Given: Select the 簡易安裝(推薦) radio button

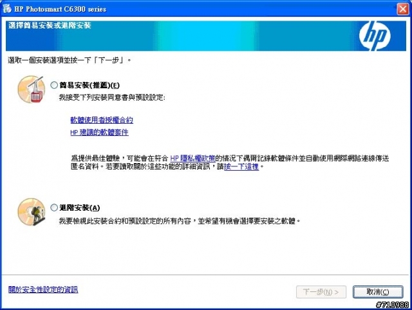Looking at the screenshot, I should pyautogui.click(x=54, y=85).
